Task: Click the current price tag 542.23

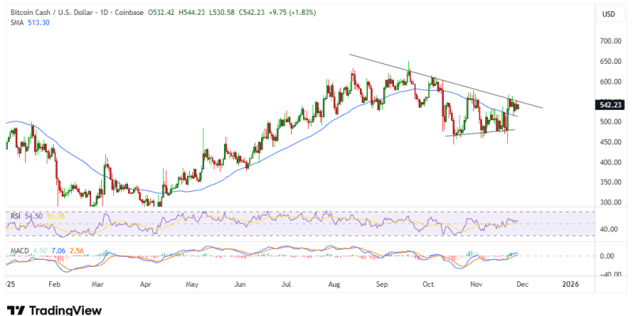Action: coord(609,104)
